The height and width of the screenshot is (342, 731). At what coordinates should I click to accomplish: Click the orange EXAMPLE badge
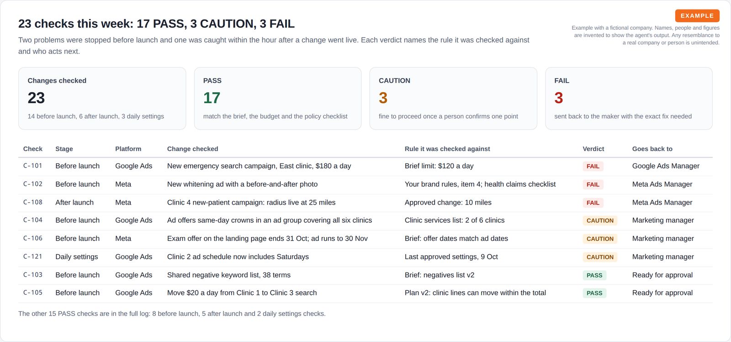[x=697, y=16]
